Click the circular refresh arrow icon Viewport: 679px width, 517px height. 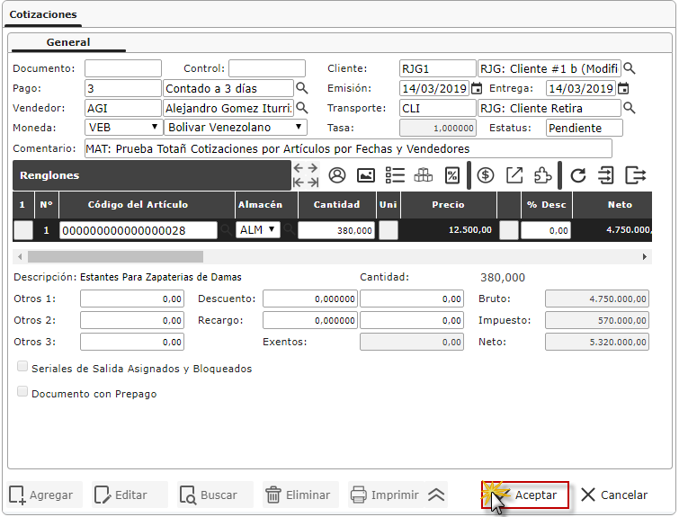(577, 175)
